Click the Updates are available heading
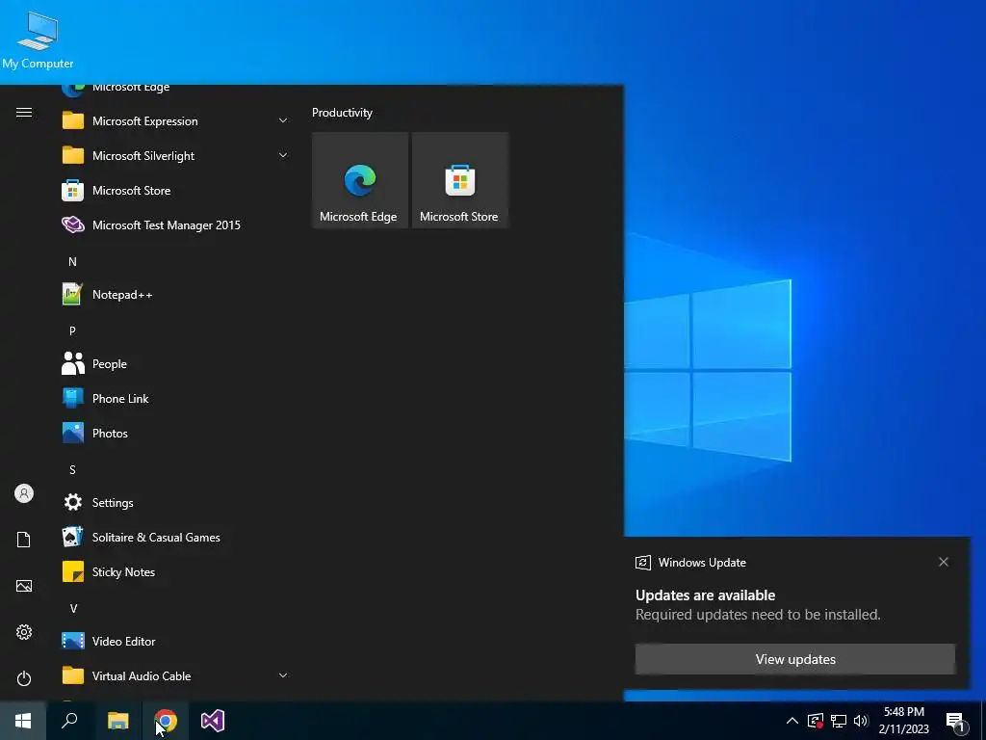The height and width of the screenshot is (740, 986). 705,595
